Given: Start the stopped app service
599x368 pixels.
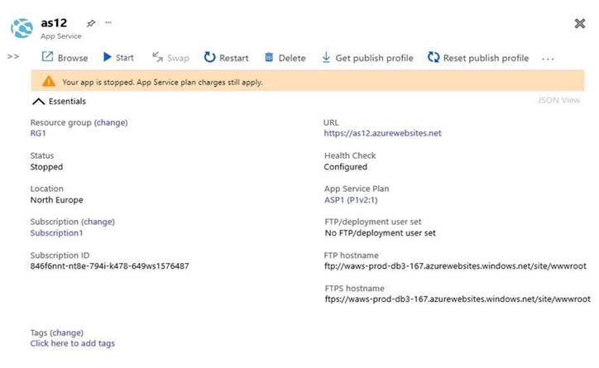Looking at the screenshot, I should click(108, 58).
